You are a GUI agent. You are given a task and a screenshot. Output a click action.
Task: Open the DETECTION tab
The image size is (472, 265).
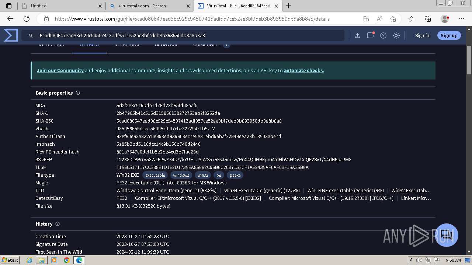[51, 45]
